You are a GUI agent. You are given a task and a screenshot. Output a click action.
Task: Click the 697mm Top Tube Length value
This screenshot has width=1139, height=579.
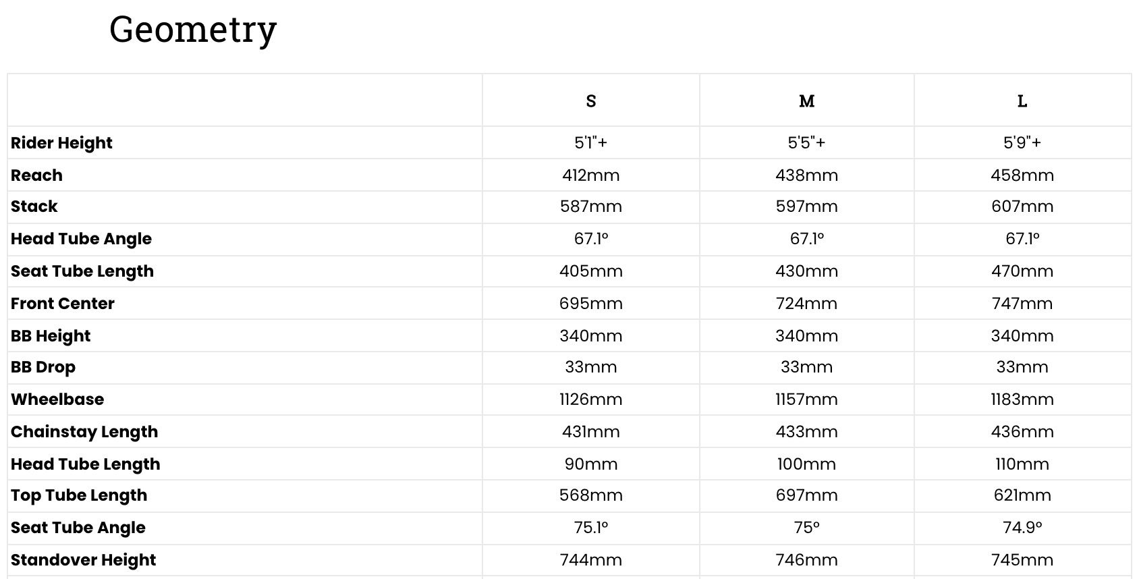click(x=806, y=495)
